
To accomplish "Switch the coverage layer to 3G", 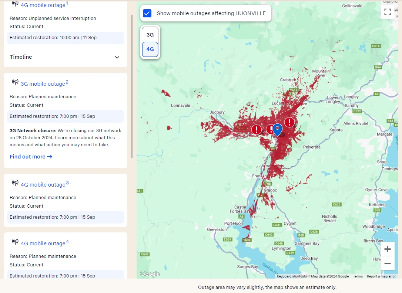I will (x=150, y=34).
